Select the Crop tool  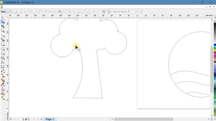(x=2, y=26)
